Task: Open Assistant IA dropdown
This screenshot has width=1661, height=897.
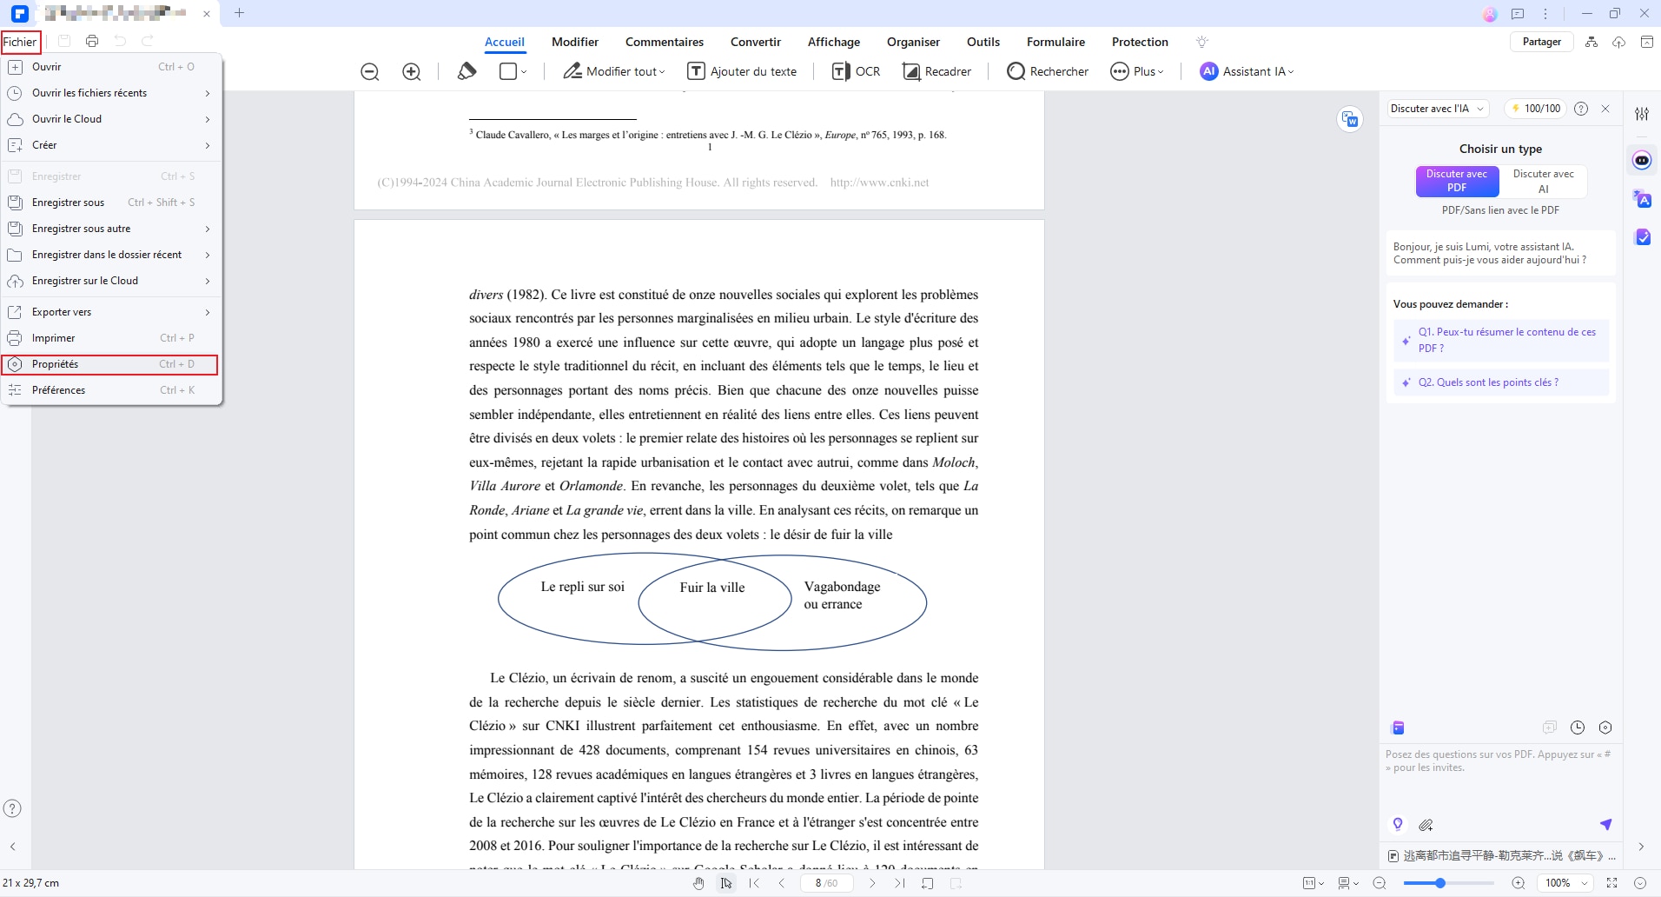Action: [1247, 71]
